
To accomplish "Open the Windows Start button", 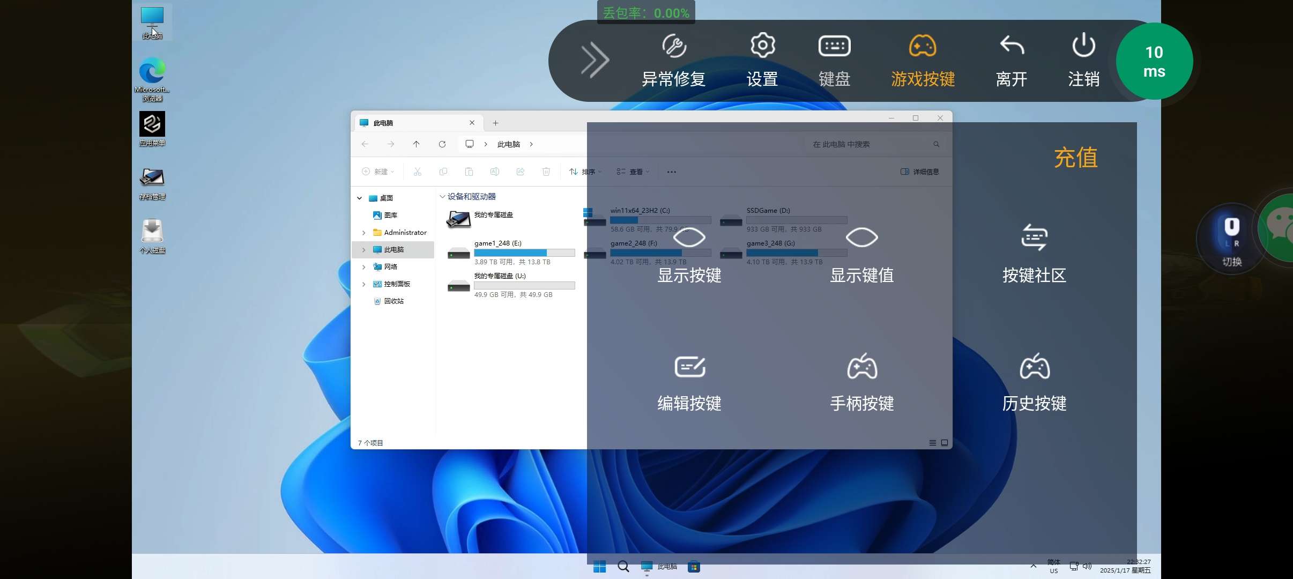I will [x=599, y=566].
